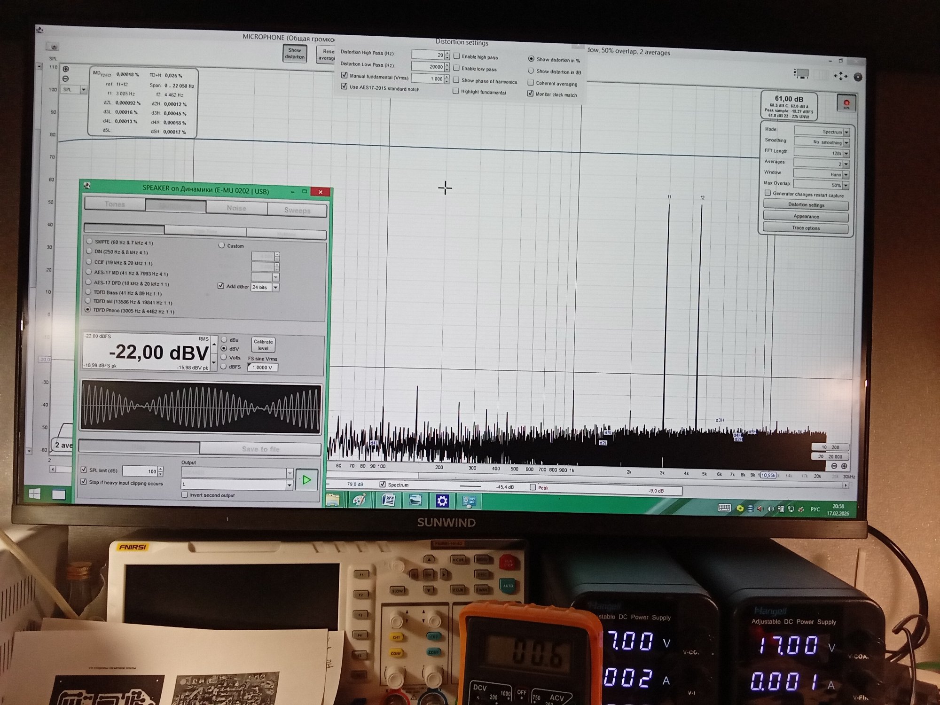Expand the FFT Length dropdown
Image resolution: width=940 pixels, height=705 pixels.
(x=846, y=153)
